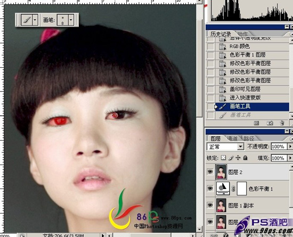The height and width of the screenshot is (237, 293).
Task: Click the brush icon of the dimmed 画笔工具 state
Action: pyautogui.click(x=222, y=115)
